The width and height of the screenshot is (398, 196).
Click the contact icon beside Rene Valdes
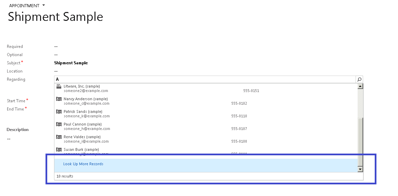(59, 137)
